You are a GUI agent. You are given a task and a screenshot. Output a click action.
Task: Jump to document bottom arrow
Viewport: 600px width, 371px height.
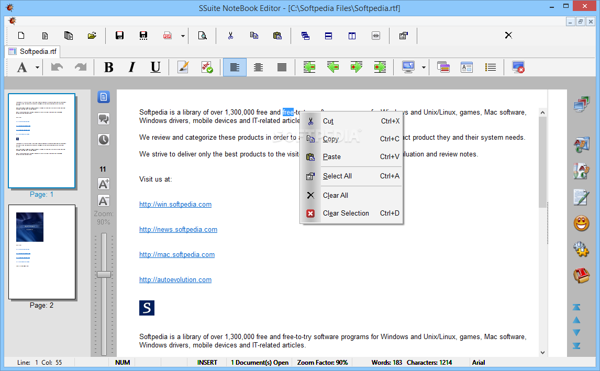pyautogui.click(x=576, y=346)
